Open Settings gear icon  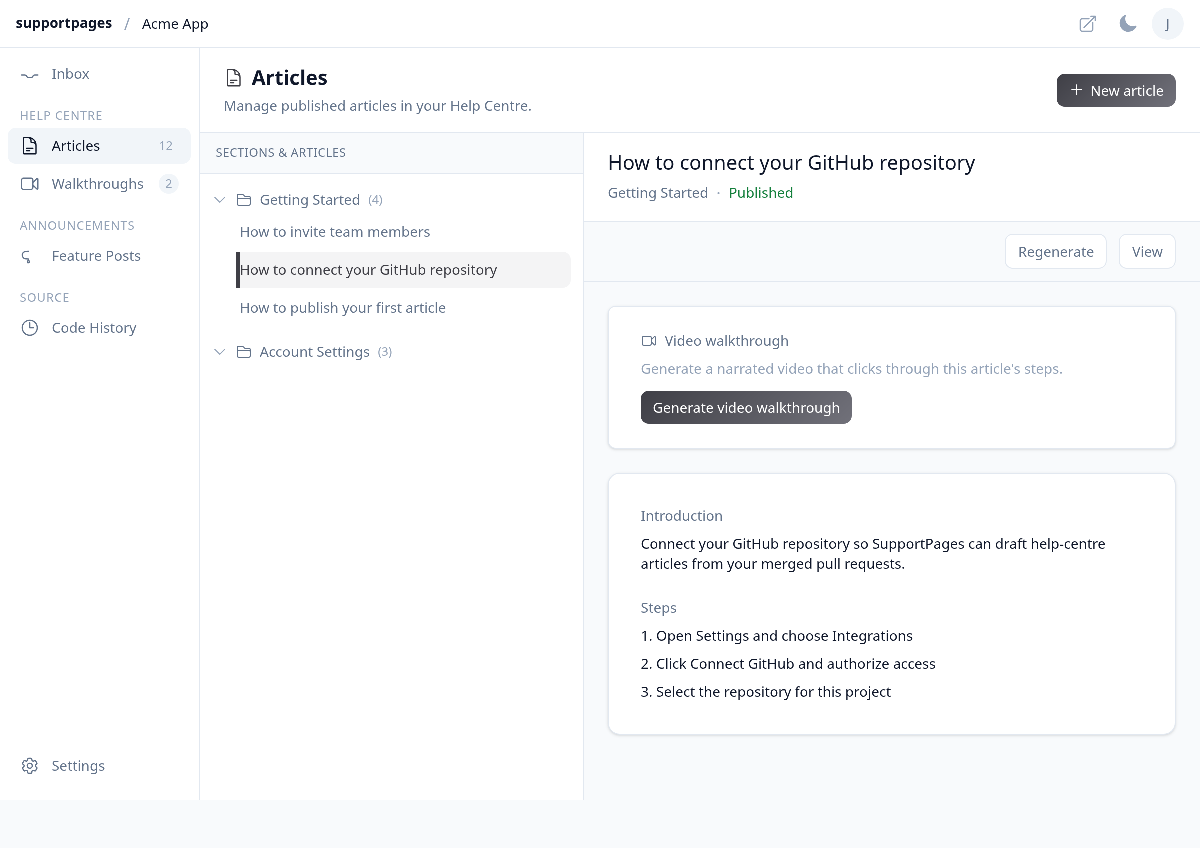click(x=30, y=766)
